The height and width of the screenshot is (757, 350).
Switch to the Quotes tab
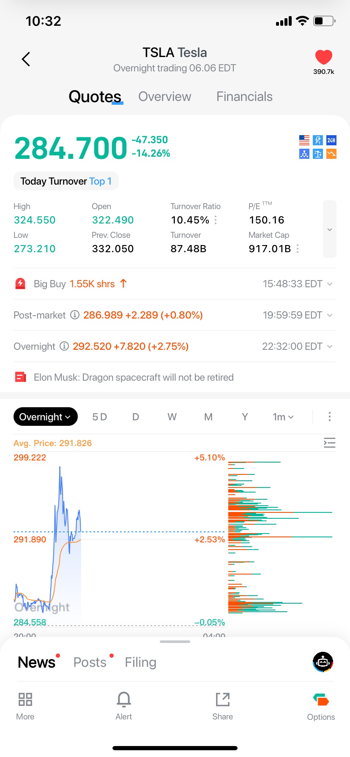95,97
